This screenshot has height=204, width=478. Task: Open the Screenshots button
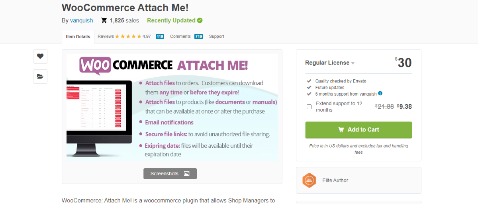[x=170, y=174]
